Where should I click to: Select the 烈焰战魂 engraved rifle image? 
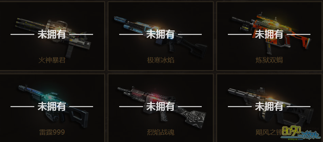tap(162, 107)
